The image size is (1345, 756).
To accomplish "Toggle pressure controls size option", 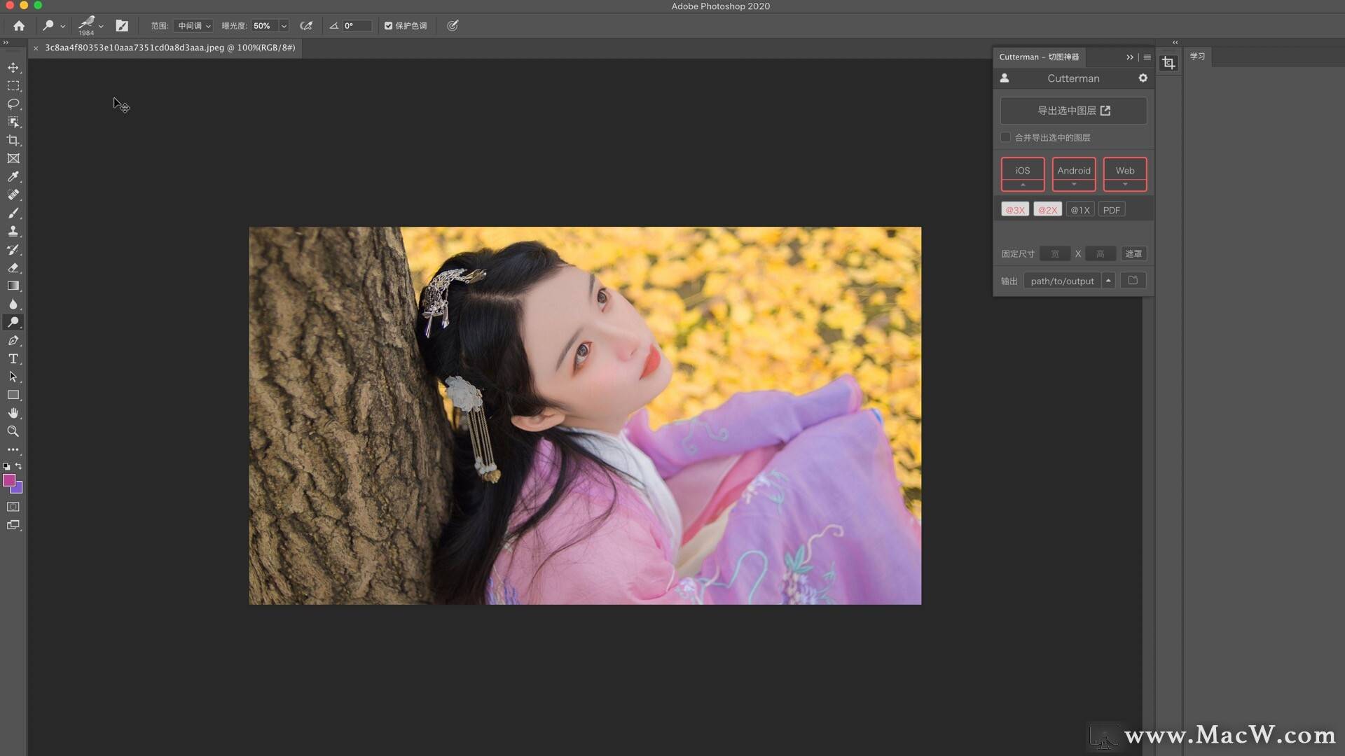I will click(453, 26).
